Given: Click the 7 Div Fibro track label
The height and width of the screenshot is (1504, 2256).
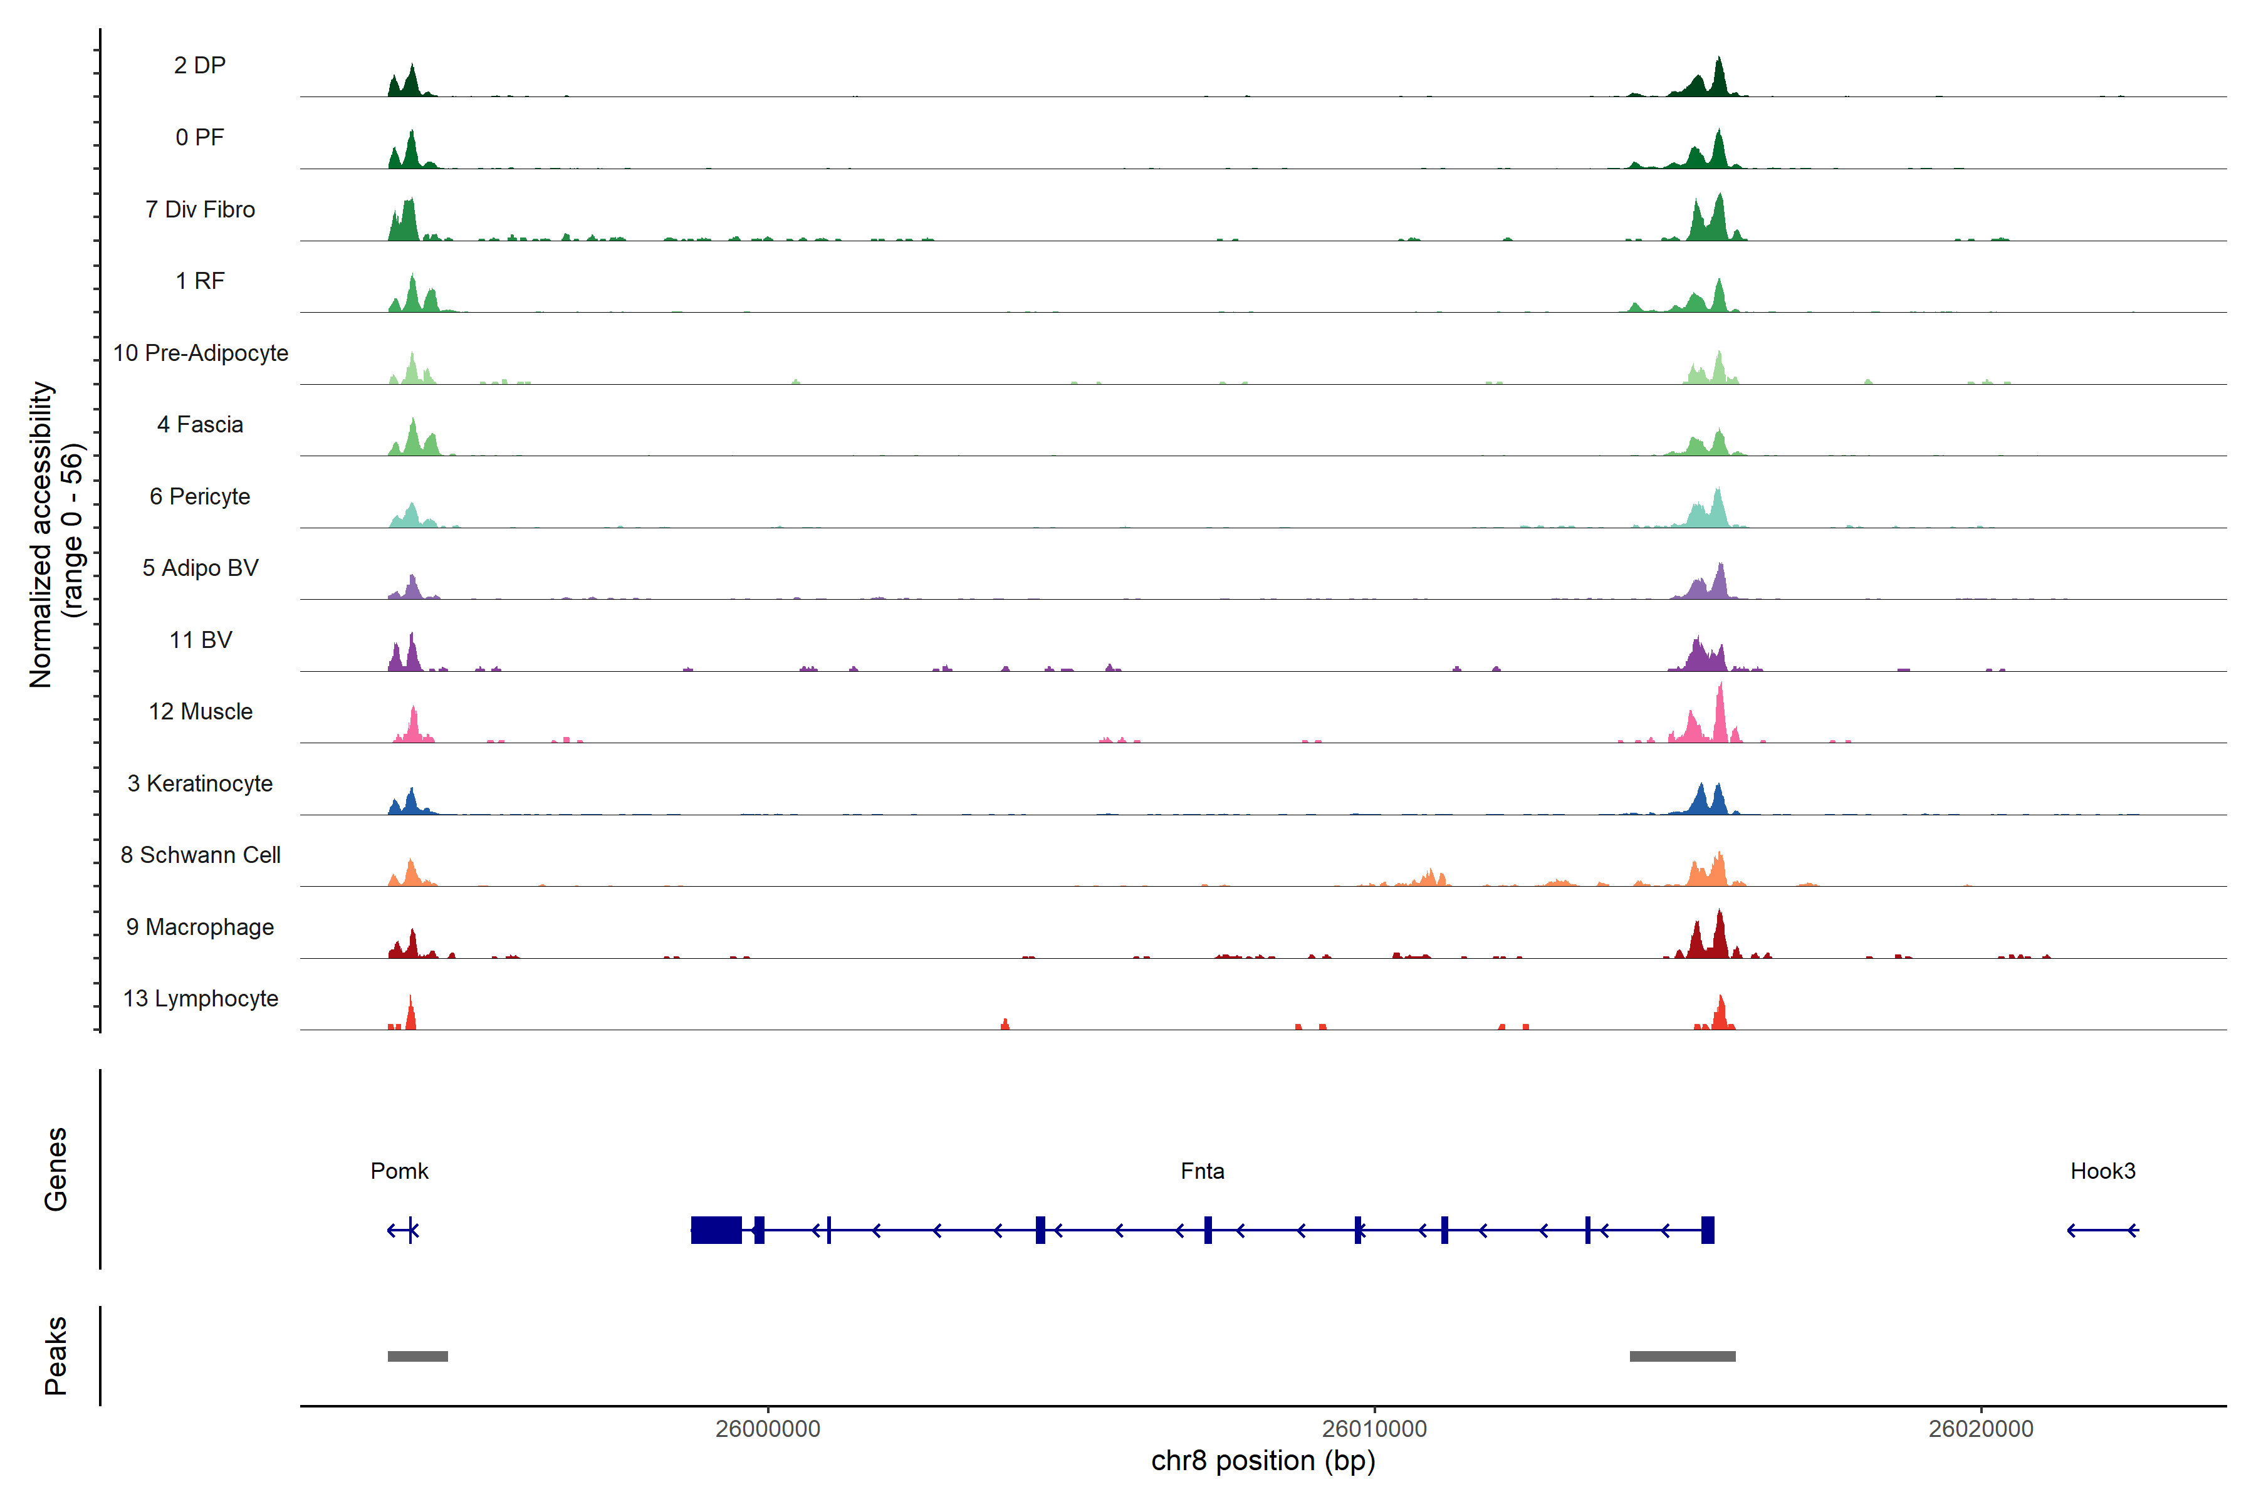Looking at the screenshot, I should [199, 209].
